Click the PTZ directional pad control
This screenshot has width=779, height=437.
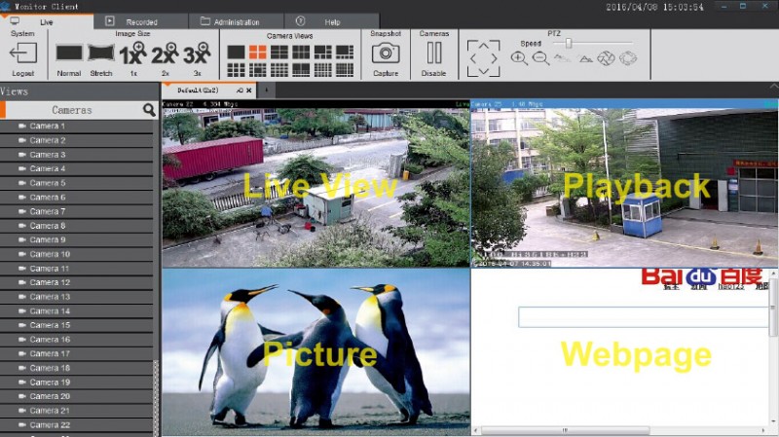pos(483,57)
